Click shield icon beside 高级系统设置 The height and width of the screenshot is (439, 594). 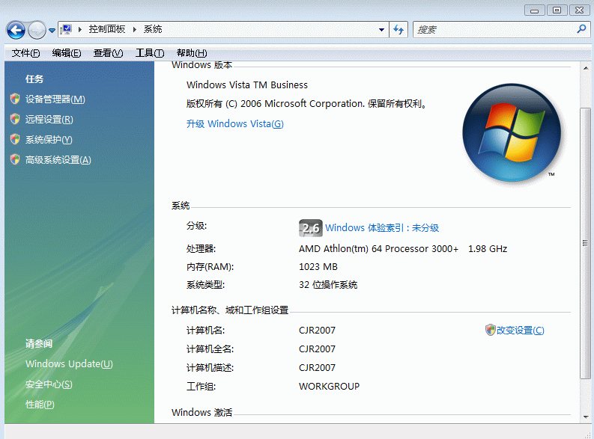click(x=15, y=159)
